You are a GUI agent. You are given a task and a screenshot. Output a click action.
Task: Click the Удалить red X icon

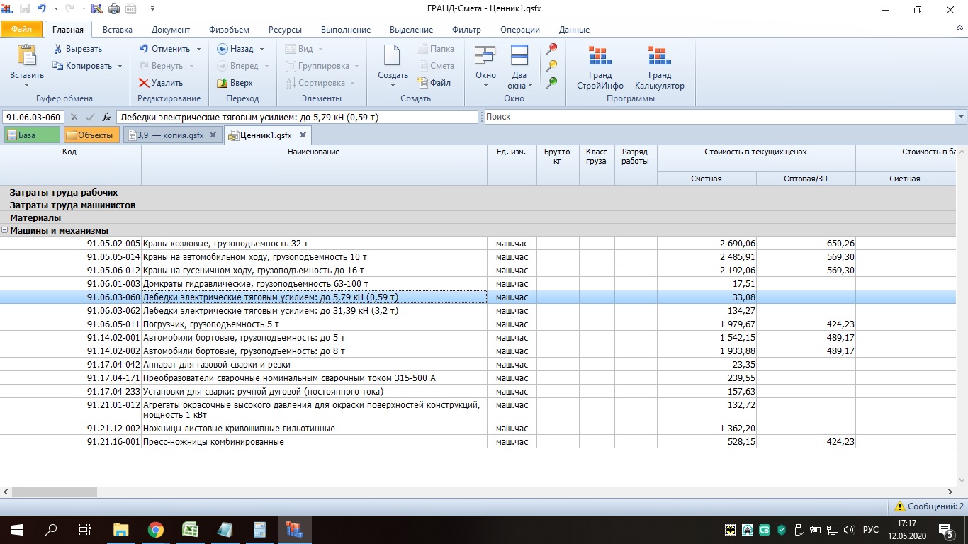[144, 83]
